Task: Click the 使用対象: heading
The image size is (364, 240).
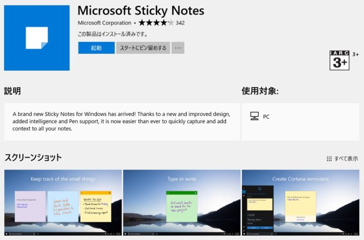Action: pos(260,91)
